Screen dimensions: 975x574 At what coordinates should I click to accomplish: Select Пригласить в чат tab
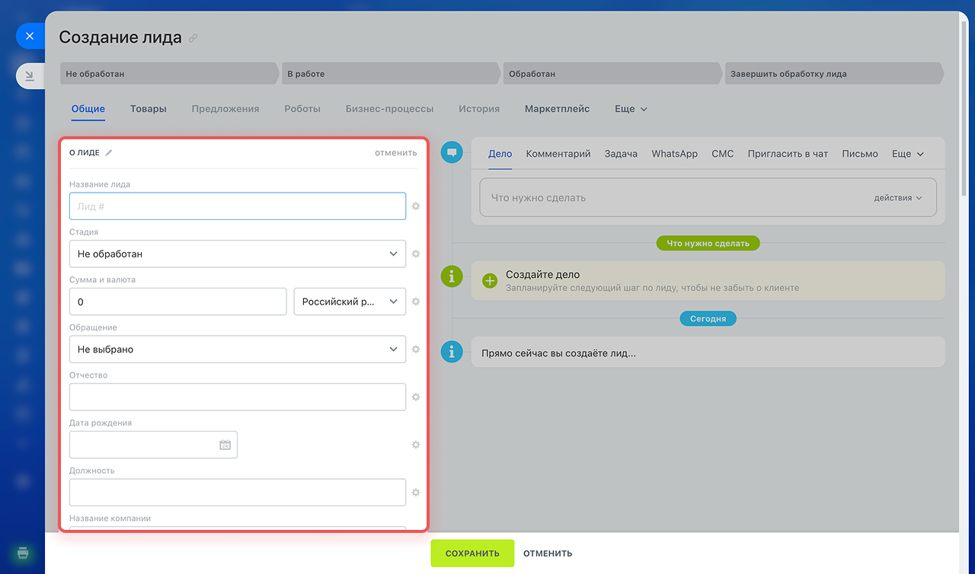(788, 154)
